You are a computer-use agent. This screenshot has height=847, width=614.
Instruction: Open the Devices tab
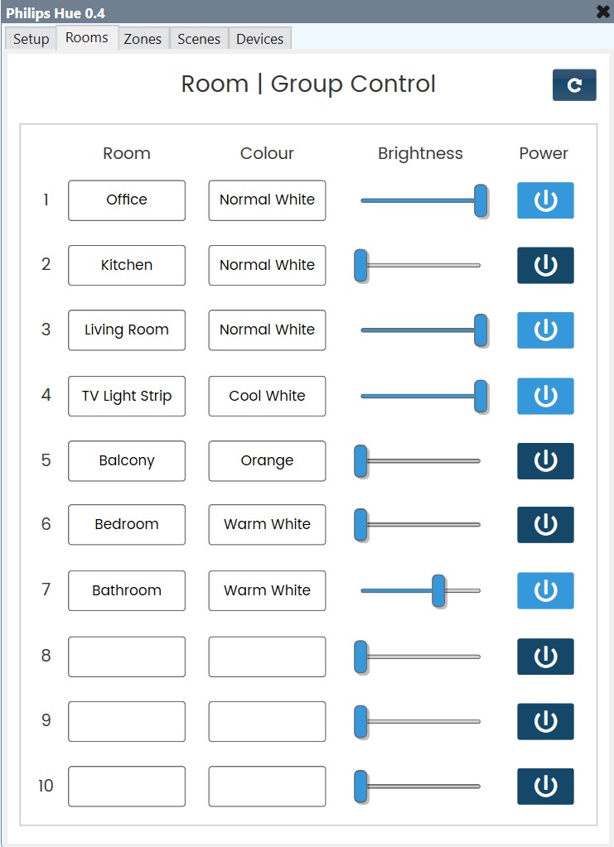pos(260,38)
